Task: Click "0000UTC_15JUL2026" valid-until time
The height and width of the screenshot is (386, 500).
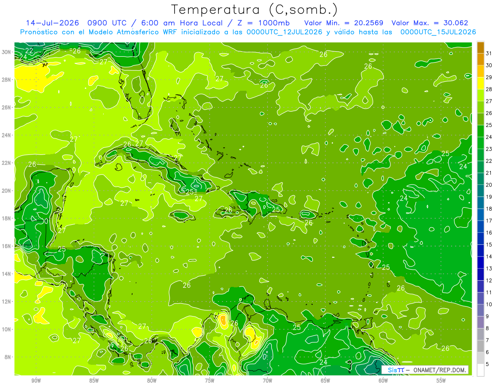Action: click(x=438, y=32)
